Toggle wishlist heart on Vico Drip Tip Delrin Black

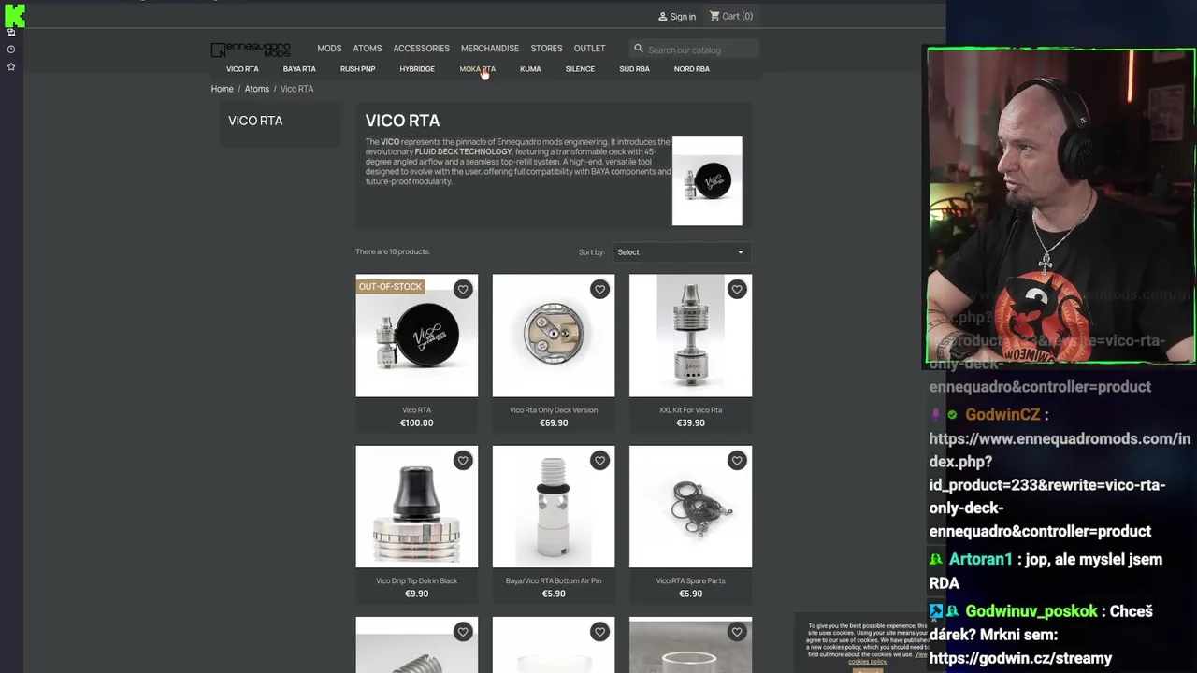pyautogui.click(x=463, y=461)
